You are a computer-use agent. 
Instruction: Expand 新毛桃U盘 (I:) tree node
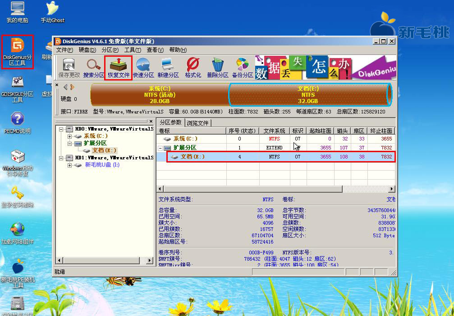tap(69, 165)
